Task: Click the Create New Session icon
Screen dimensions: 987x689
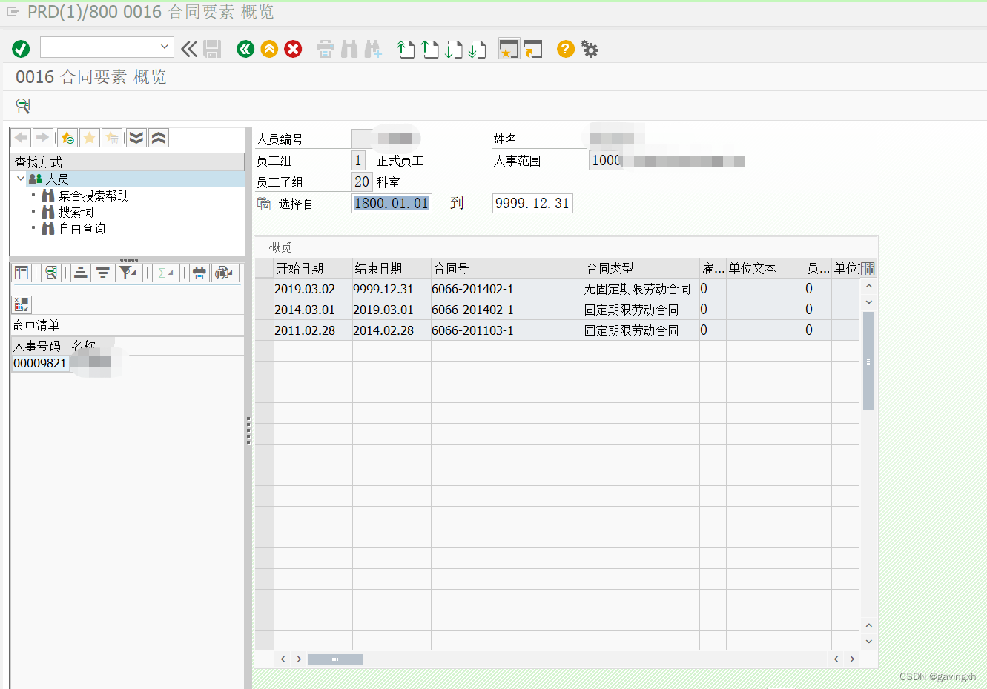Action: [509, 49]
